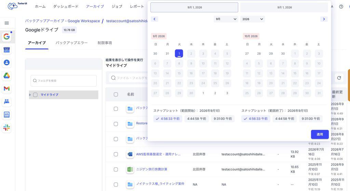Image resolution: width=350 pixels, height=191 pixels.
Task: Open the Gmail sidebar icon
Action: pos(7,89)
